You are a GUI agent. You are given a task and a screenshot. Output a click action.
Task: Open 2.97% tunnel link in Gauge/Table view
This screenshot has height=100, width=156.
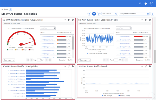coord(48,54)
